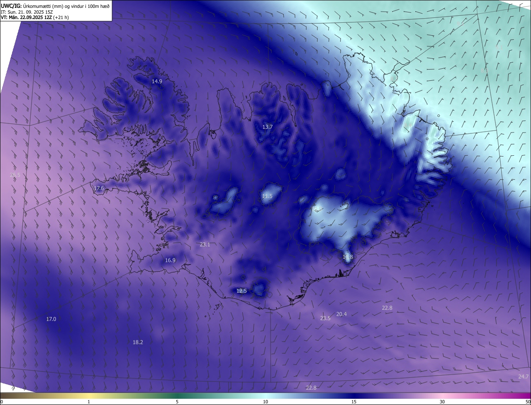Click the 17.0 value in the southwest ocean
The image size is (531, 405).
click(x=51, y=319)
